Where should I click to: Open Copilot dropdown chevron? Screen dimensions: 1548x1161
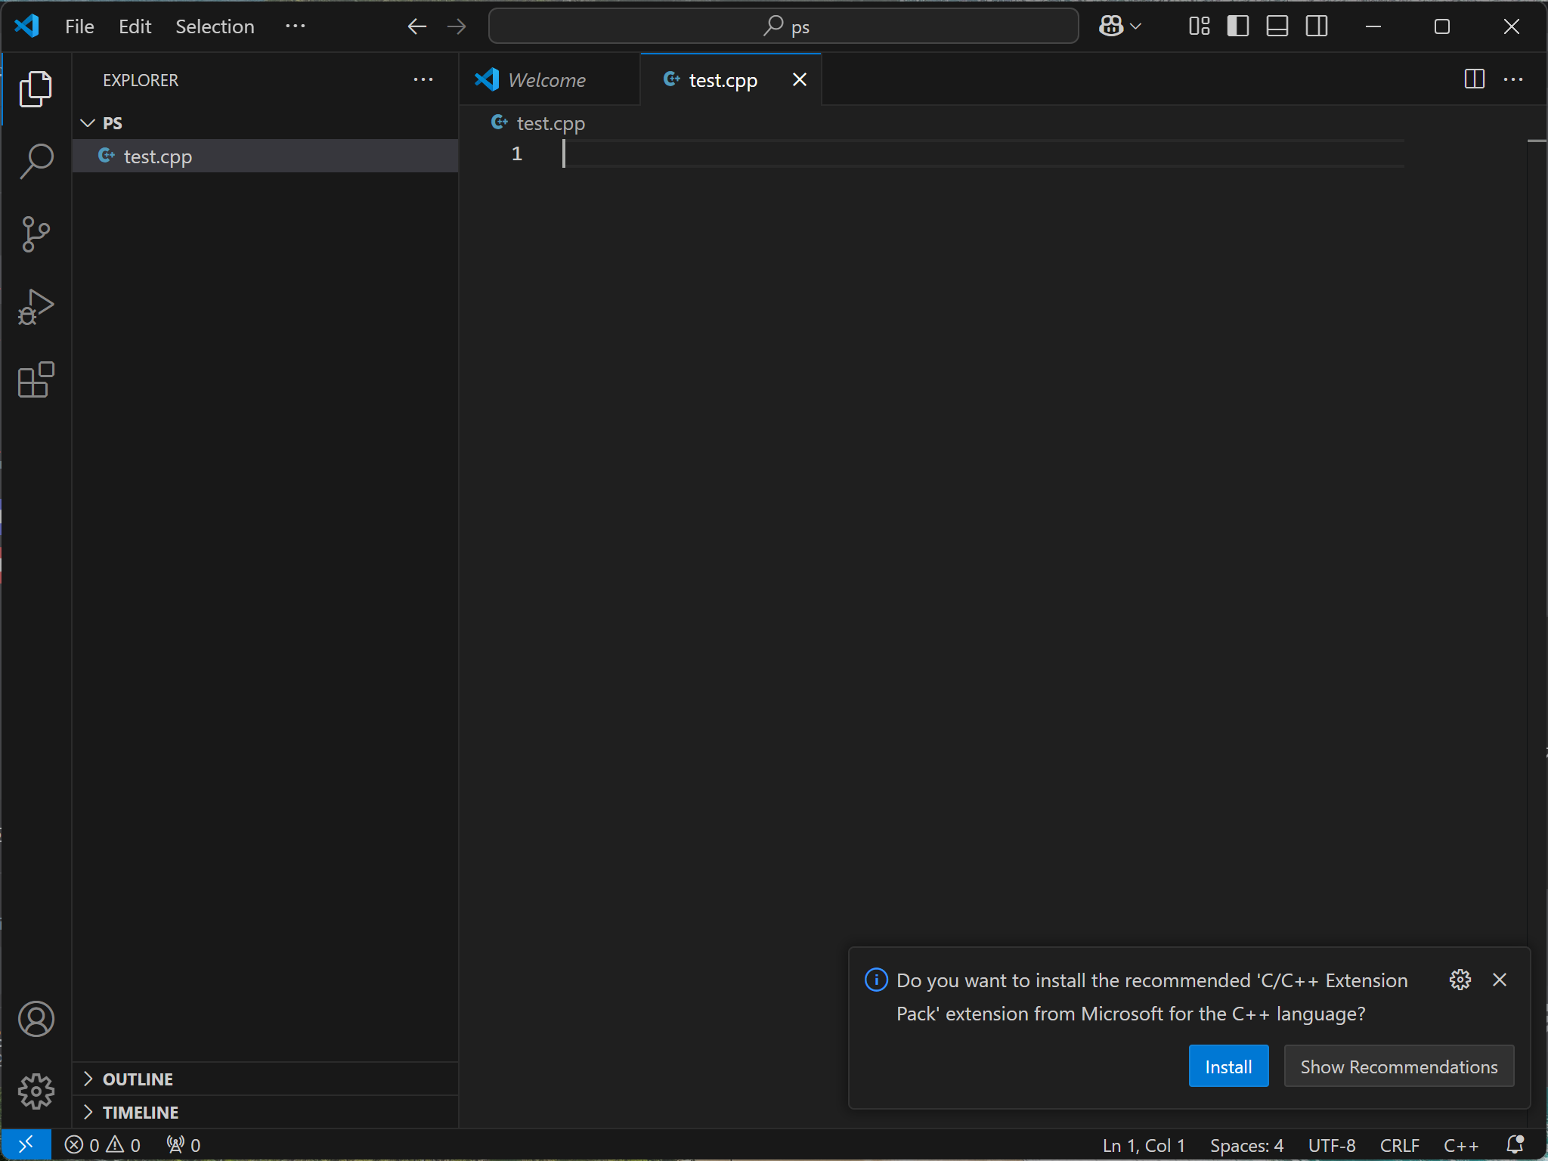1135,26
